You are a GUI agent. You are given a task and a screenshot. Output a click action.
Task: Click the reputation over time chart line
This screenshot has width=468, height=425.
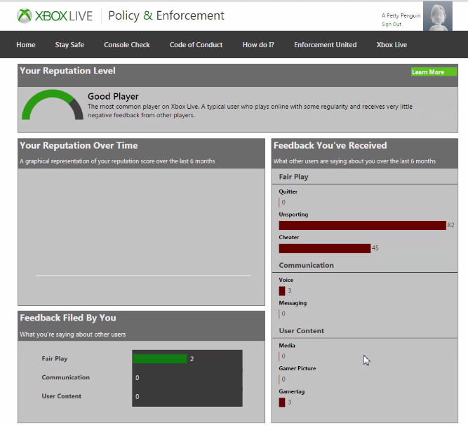click(x=144, y=276)
